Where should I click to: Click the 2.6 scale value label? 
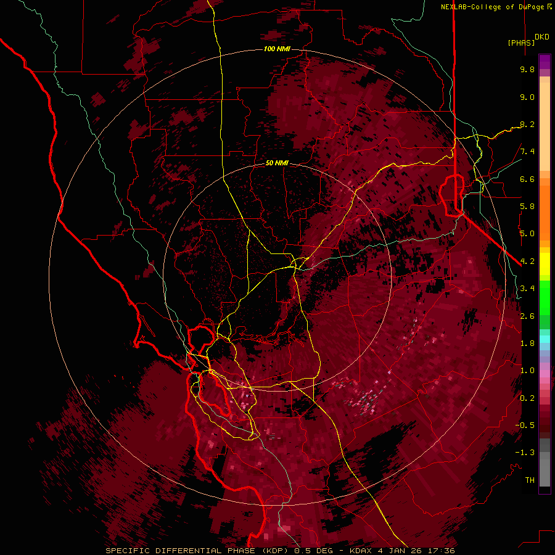click(x=527, y=316)
